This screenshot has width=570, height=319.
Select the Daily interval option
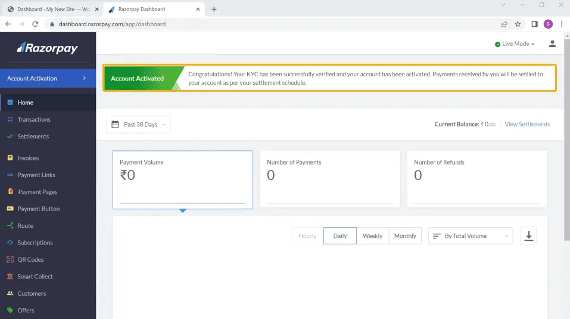(339, 236)
